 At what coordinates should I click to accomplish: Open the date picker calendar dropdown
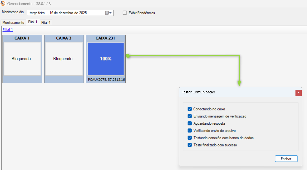click(109, 13)
